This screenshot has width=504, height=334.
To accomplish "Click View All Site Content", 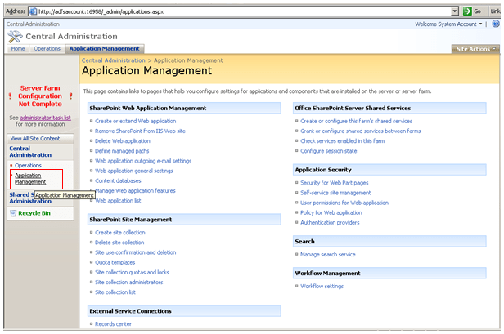I will (36, 139).
